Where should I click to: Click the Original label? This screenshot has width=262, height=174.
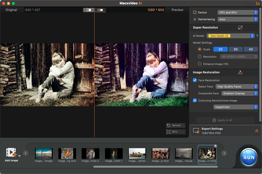point(11,10)
